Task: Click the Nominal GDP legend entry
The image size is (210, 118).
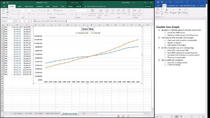Action: (x=82, y=33)
